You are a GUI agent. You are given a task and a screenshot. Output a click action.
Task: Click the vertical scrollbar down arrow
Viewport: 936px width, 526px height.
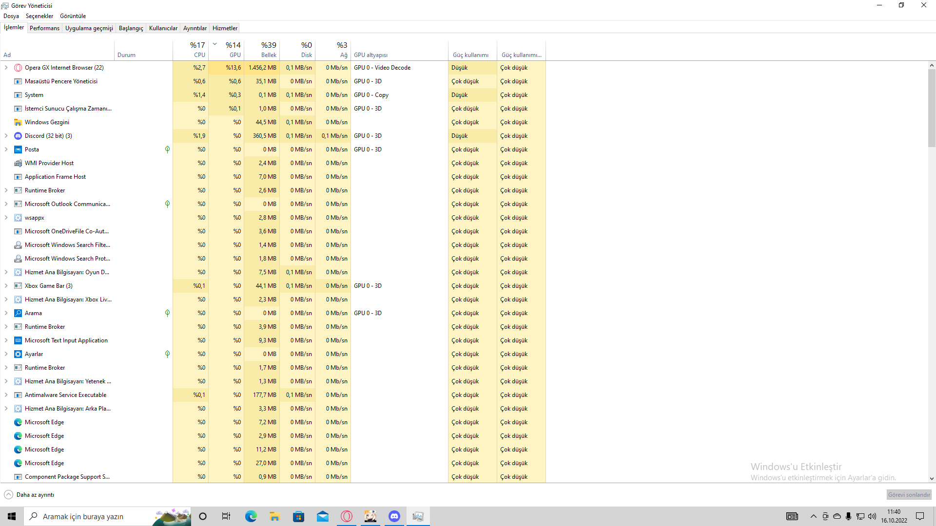[x=932, y=479]
